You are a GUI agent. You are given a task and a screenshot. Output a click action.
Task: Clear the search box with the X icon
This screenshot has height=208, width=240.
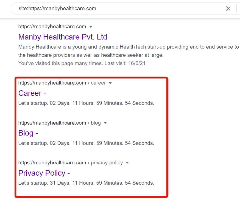coord(228,9)
